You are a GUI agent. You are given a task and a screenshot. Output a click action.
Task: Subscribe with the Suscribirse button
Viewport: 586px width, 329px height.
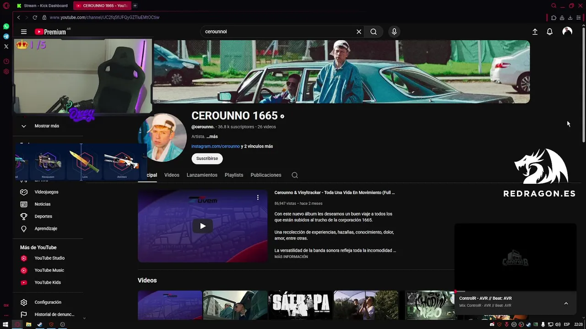pos(207,159)
